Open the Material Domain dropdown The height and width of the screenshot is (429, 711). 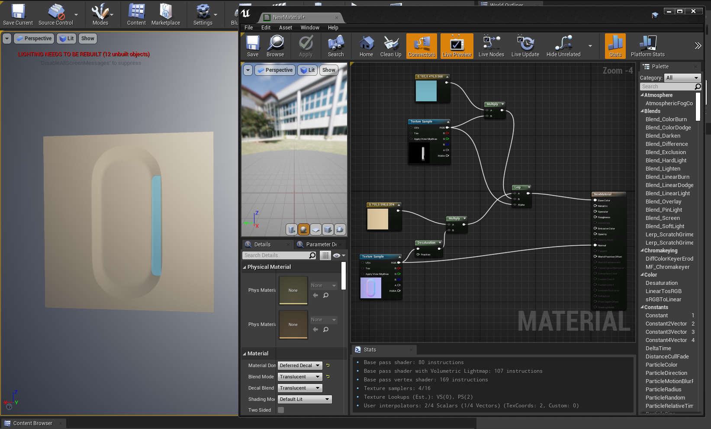point(300,365)
